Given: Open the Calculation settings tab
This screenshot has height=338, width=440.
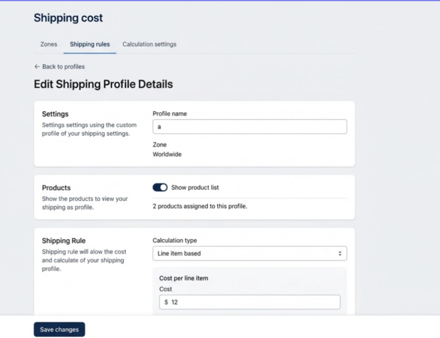Looking at the screenshot, I should [149, 44].
